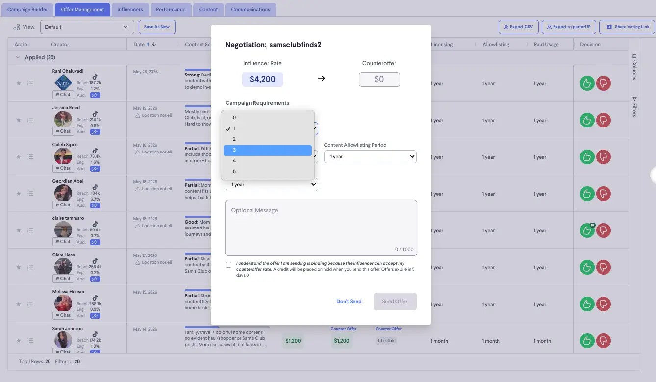Reject Rani Chaluvadi with thumbs down

coord(604,83)
